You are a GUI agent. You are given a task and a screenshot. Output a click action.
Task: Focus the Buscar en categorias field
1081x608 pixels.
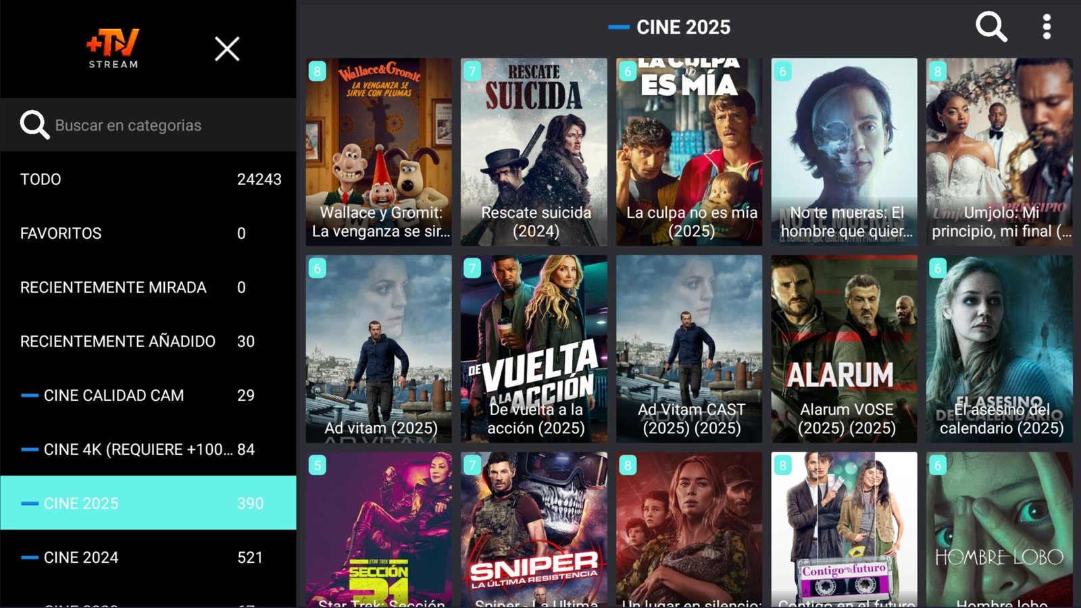tap(148, 125)
